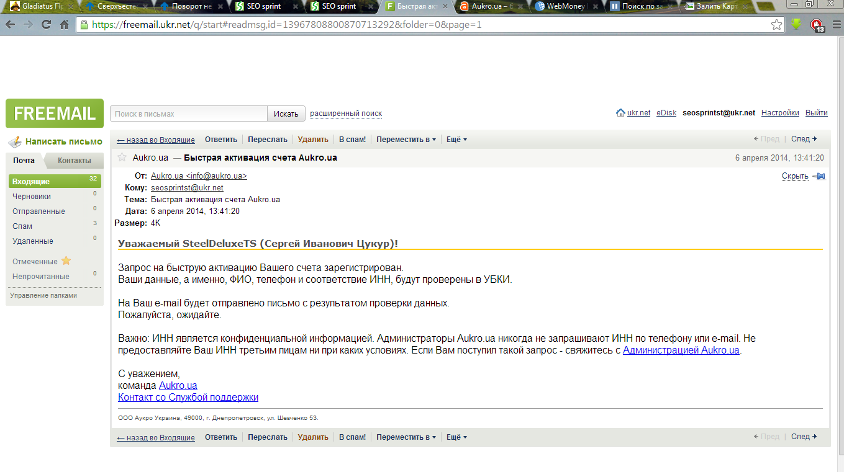Open Управление папками
This screenshot has height=472, width=844.
(43, 295)
